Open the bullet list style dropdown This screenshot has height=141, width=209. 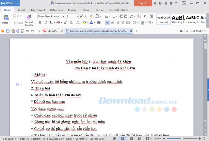[x=110, y=16]
